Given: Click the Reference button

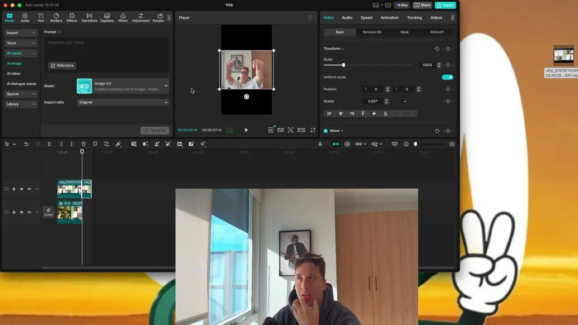Looking at the screenshot, I should click(62, 65).
